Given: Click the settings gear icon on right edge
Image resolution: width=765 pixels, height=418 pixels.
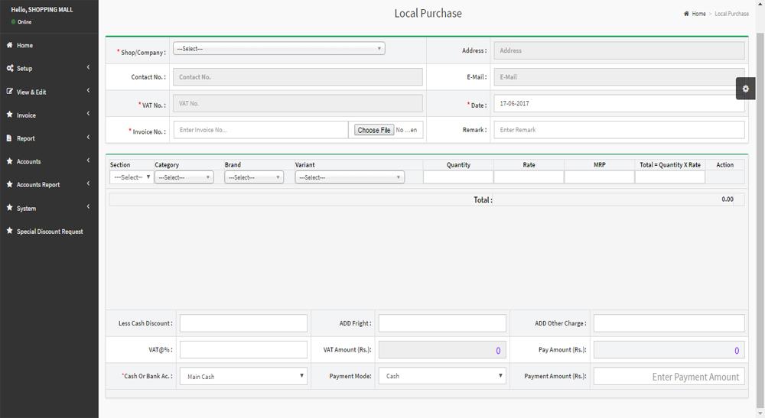Looking at the screenshot, I should point(745,89).
